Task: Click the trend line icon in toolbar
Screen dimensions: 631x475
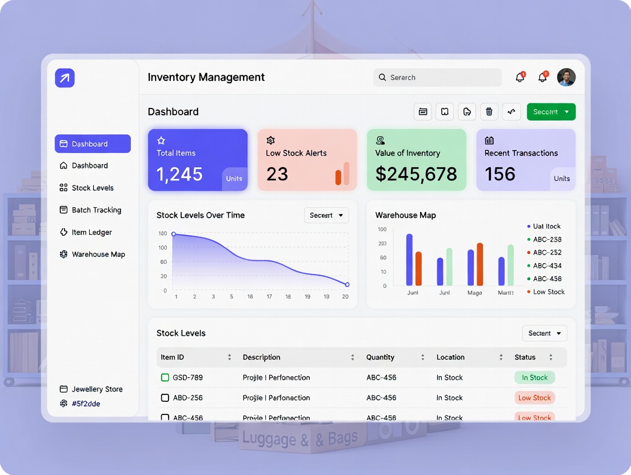Action: click(x=511, y=112)
